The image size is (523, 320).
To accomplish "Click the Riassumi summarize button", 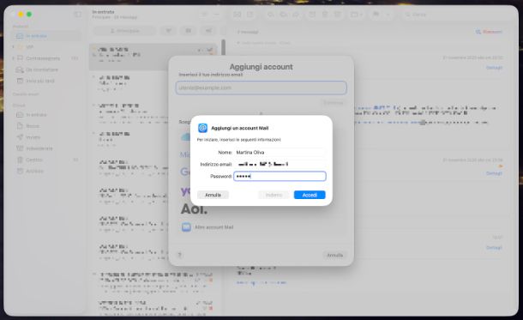I will (x=489, y=32).
